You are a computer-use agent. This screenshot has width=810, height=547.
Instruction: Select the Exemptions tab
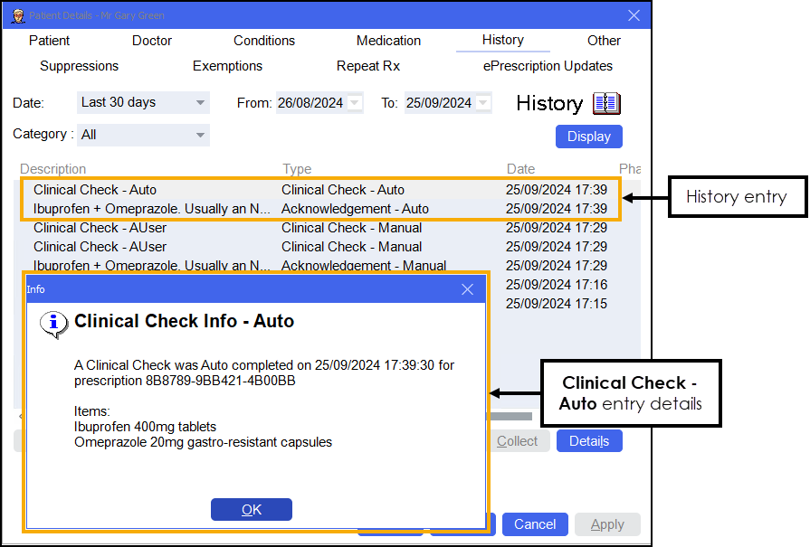[227, 66]
